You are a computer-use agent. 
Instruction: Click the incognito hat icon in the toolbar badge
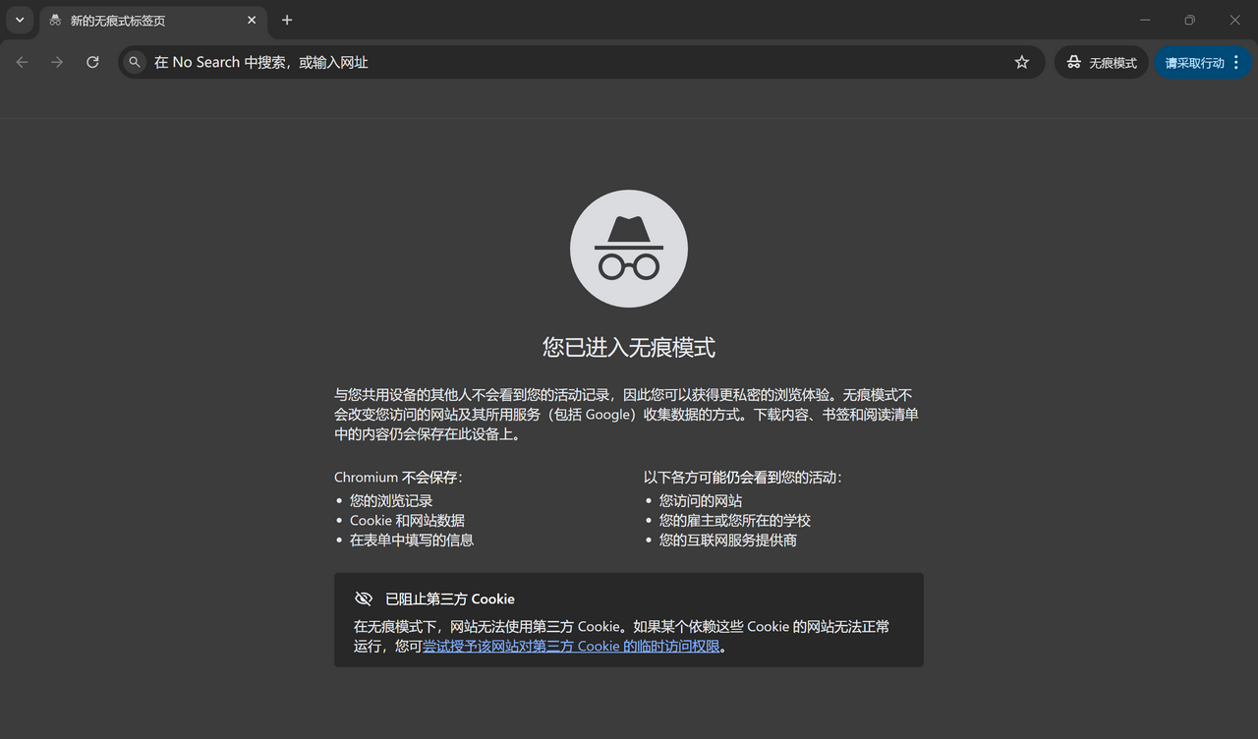click(1075, 62)
